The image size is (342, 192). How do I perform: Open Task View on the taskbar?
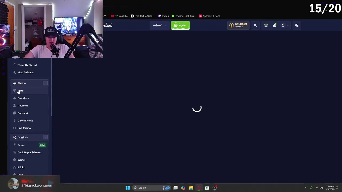[176, 188]
